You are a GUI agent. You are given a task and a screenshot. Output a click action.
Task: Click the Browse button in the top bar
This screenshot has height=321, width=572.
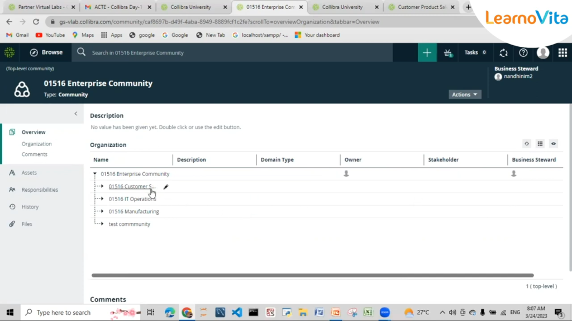(x=46, y=52)
